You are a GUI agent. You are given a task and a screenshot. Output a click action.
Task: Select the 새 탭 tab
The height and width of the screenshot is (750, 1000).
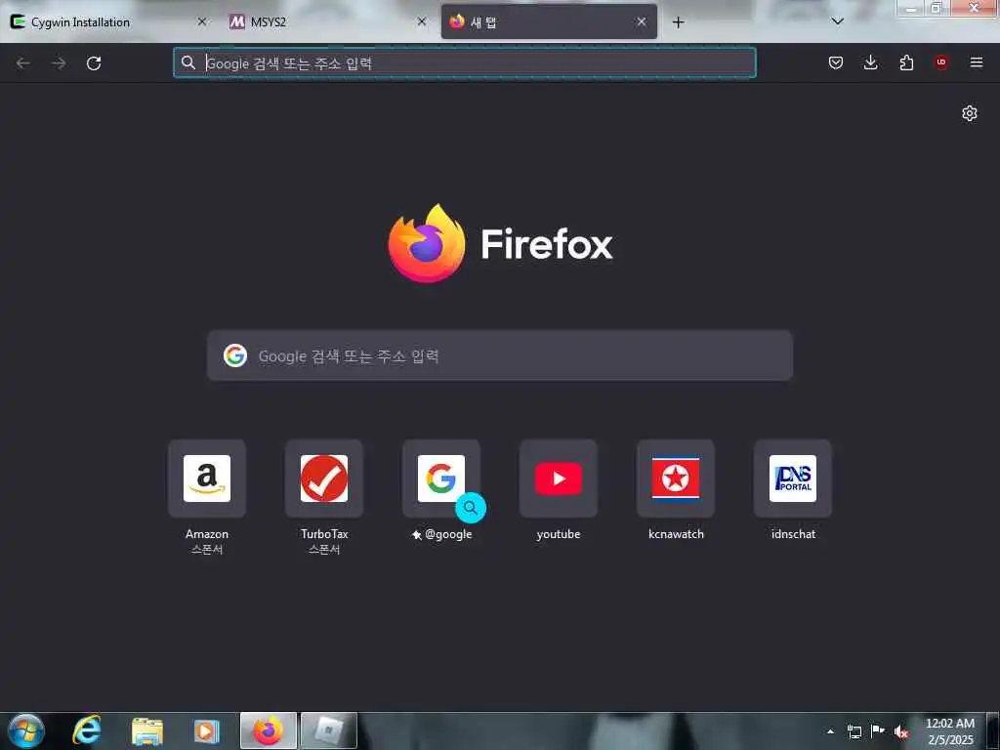point(549,21)
